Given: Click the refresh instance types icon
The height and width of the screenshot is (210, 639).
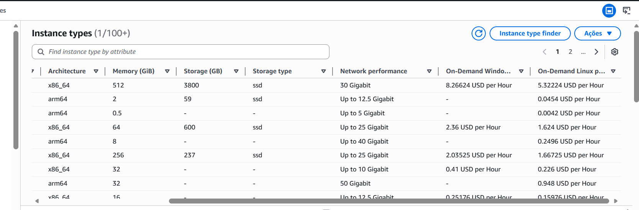Looking at the screenshot, I should point(478,34).
